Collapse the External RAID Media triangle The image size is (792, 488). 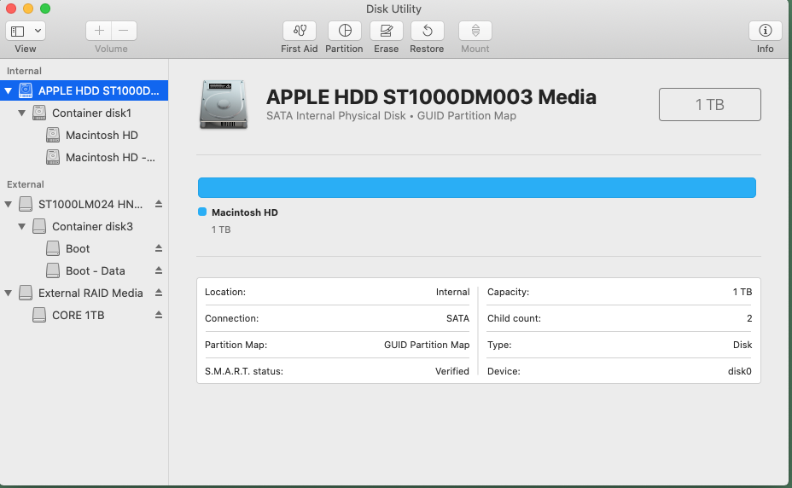click(8, 293)
